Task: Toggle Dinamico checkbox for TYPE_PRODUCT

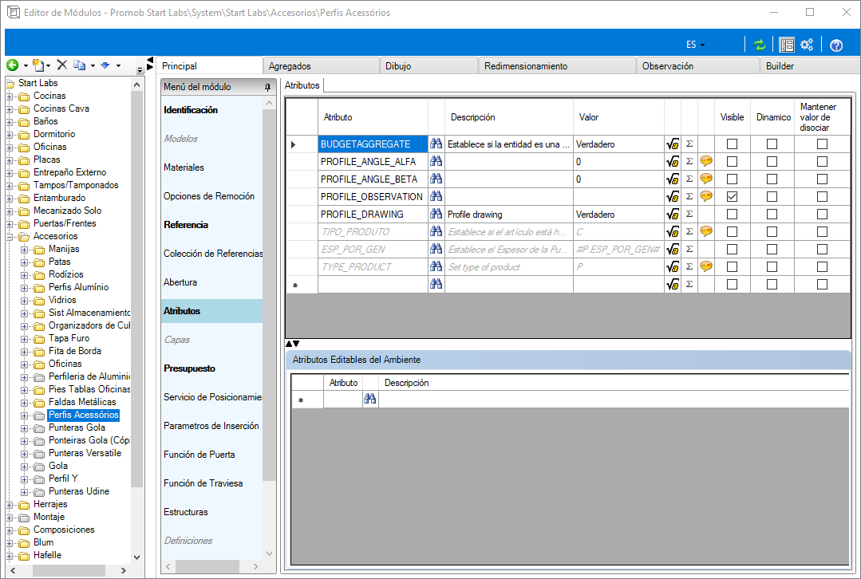Action: (x=772, y=266)
